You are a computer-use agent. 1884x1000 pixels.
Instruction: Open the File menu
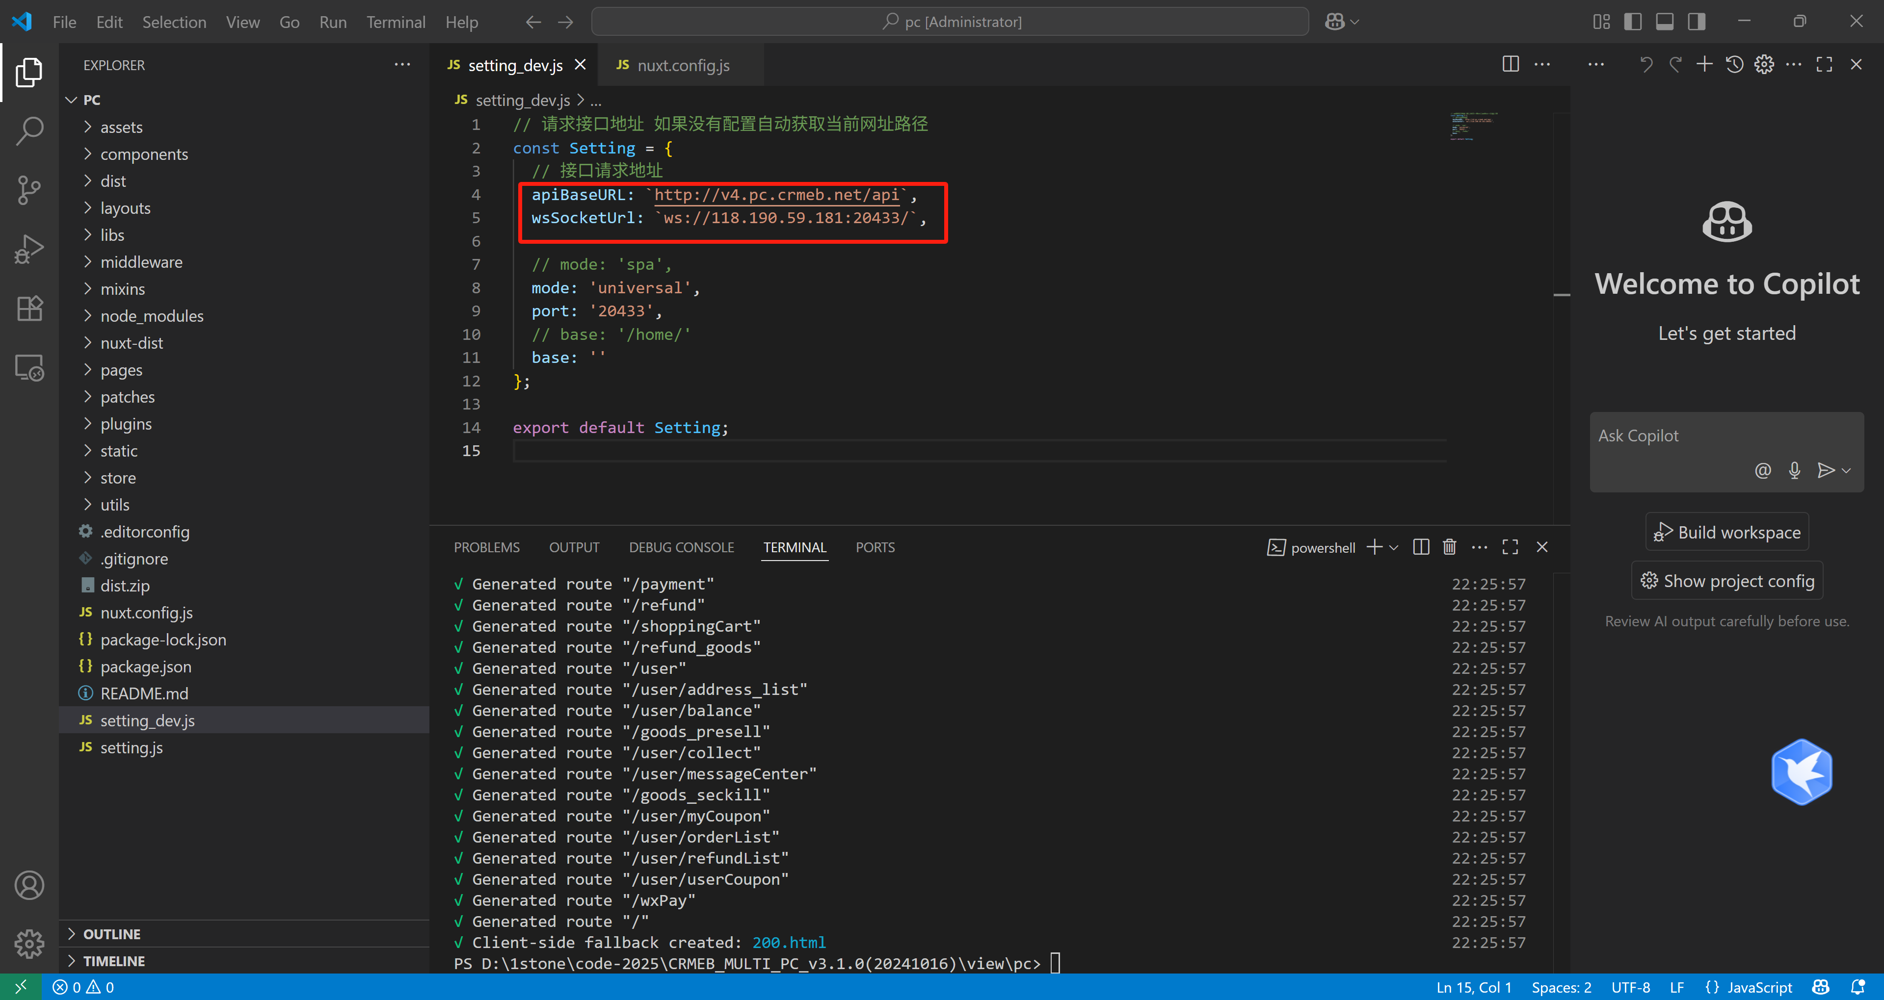coord(64,22)
